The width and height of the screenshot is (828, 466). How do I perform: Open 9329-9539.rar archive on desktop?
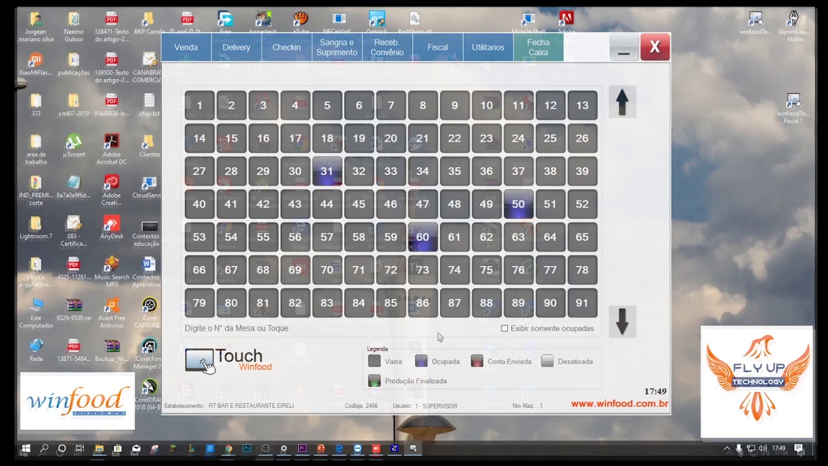[x=74, y=309]
